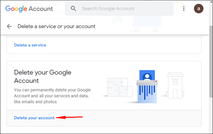Image resolution: width=213 pixels, height=134 pixels.
Task: Focus the Search Google Account field
Action: pyautogui.click(x=119, y=9)
